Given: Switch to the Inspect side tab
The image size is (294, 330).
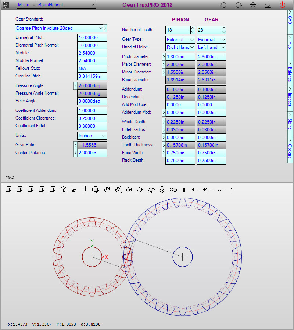Looking at the screenshot, I should (290, 97).
